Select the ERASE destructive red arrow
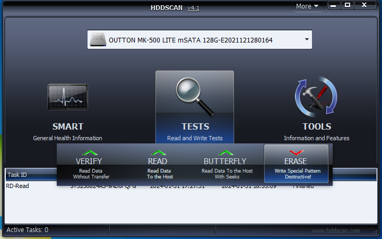 [x=296, y=153]
